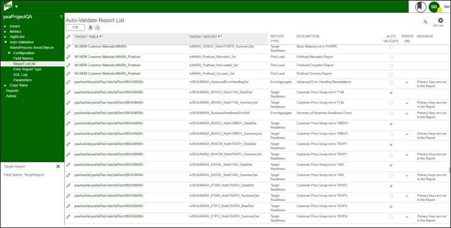This screenshot has width=451, height=228.
Task: Open Wave/Process Area/Objects in sidebar
Action: [32, 48]
